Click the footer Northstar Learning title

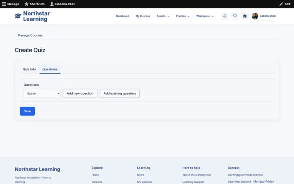point(37,169)
